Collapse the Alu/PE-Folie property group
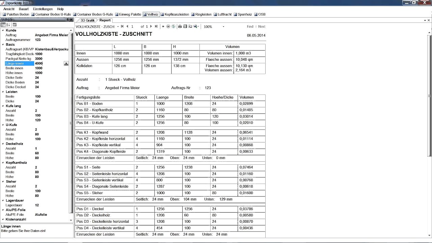 pos(3,210)
